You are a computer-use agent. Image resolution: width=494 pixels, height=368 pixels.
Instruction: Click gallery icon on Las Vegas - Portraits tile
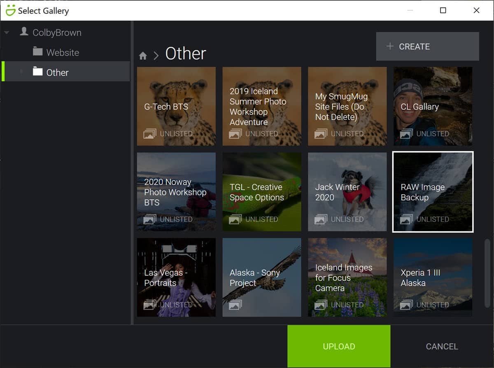150,305
